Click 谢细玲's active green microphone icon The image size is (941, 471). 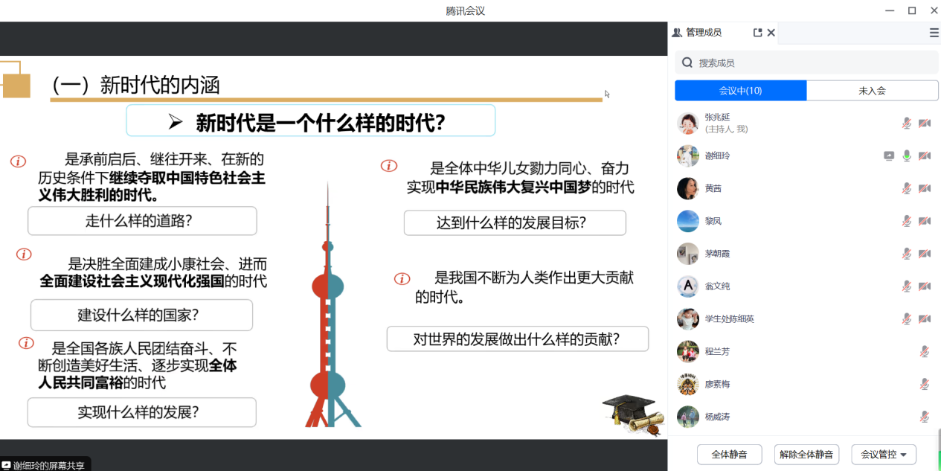907,156
